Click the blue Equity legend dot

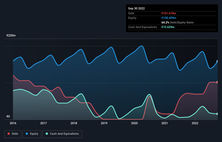click(27, 134)
